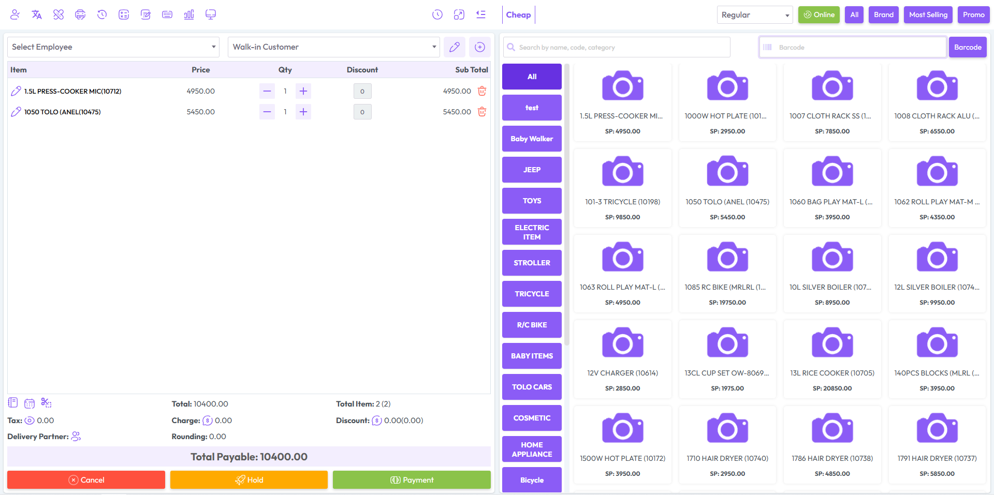Select the TRICYCLE category
The image size is (994, 495).
click(x=532, y=294)
